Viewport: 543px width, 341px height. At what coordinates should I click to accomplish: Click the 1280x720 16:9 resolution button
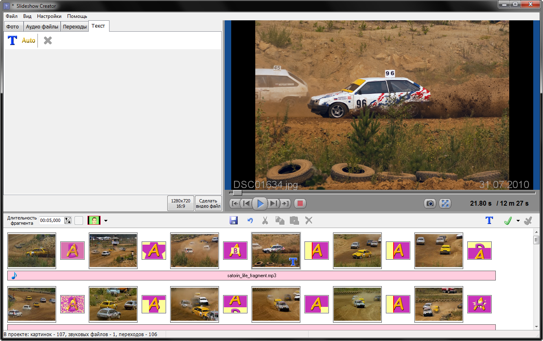pos(181,203)
